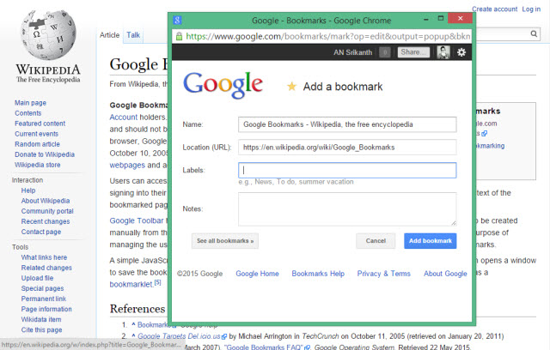Open the Article tab
Screen dimensions: 550x350
pyautogui.click(x=109, y=35)
